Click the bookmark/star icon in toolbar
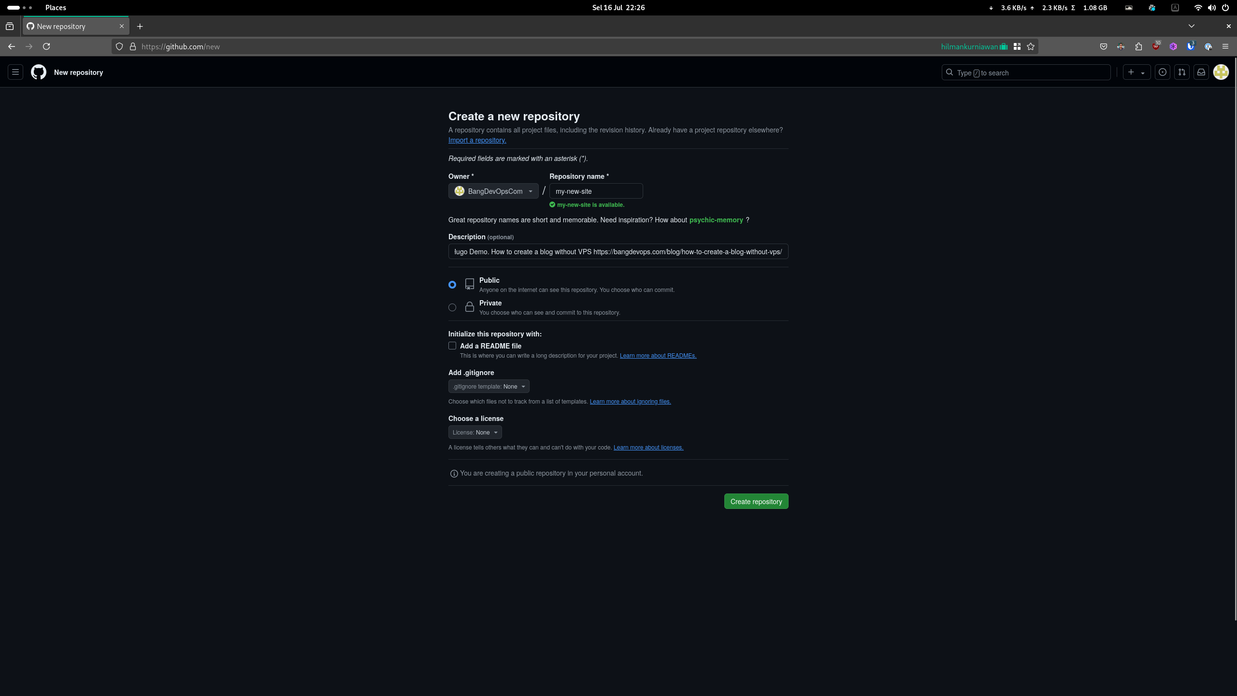The image size is (1237, 696). (1031, 47)
